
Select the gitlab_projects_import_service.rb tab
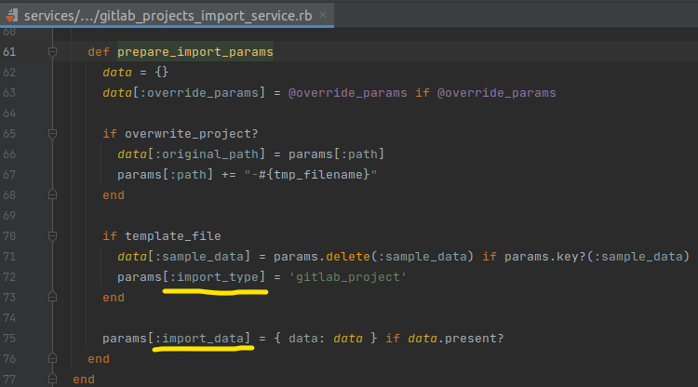[181, 15]
